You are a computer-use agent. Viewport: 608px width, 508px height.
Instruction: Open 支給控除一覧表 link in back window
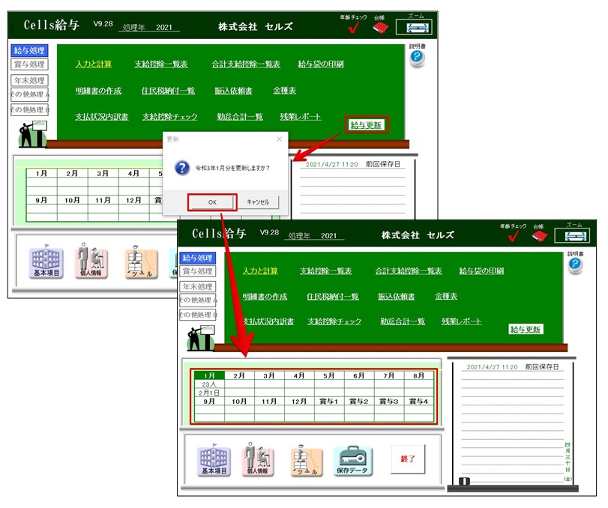tap(161, 64)
